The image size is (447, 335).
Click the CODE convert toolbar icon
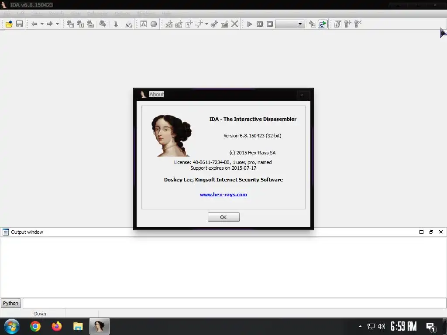[x=169, y=24]
